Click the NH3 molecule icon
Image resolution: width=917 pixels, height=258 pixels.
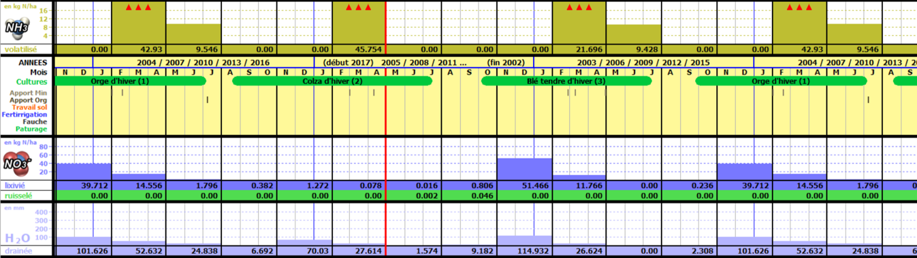pyautogui.click(x=16, y=27)
